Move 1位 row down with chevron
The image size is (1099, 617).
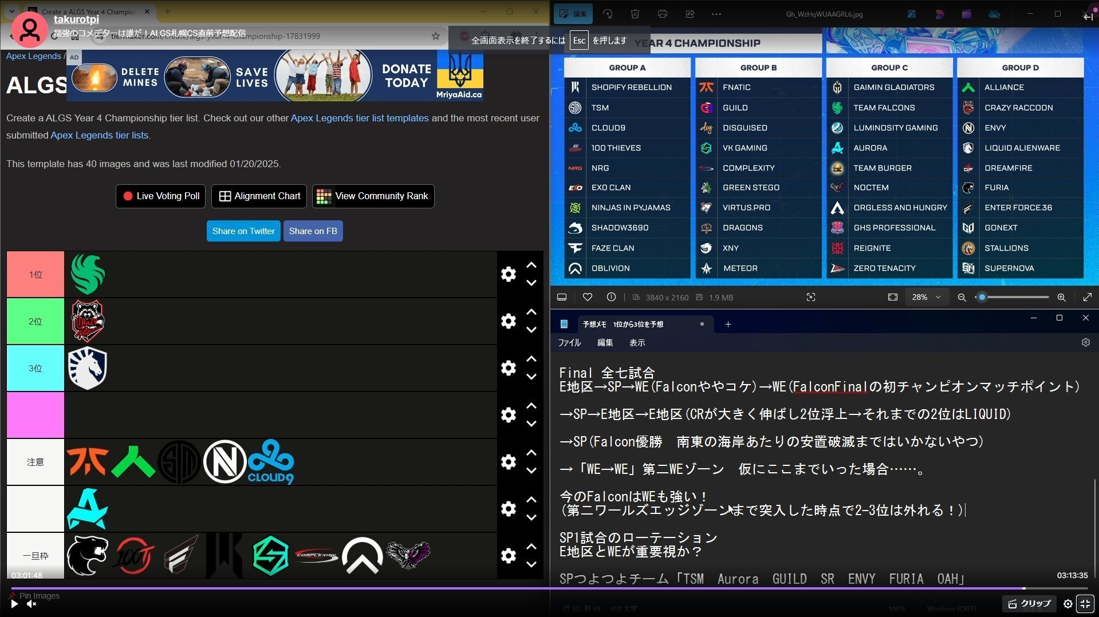(531, 283)
